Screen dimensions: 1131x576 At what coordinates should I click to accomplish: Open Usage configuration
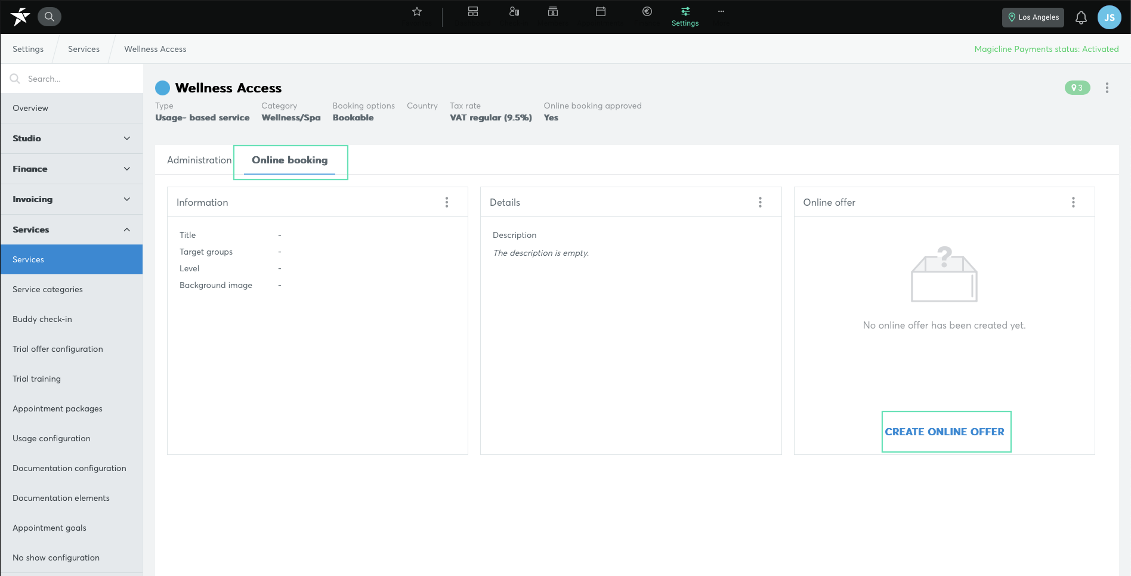pyautogui.click(x=72, y=438)
